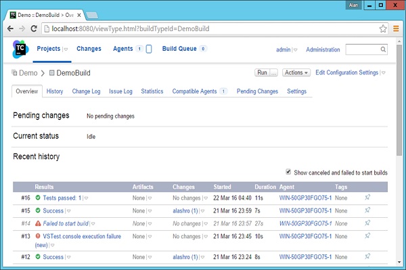Screen dimensions: 406x270
Task: Expand the admin user dropdown arrow
Action: click(x=296, y=49)
